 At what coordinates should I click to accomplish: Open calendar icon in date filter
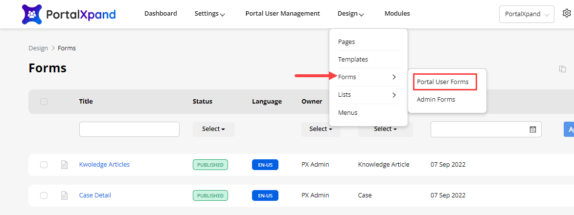(x=533, y=129)
